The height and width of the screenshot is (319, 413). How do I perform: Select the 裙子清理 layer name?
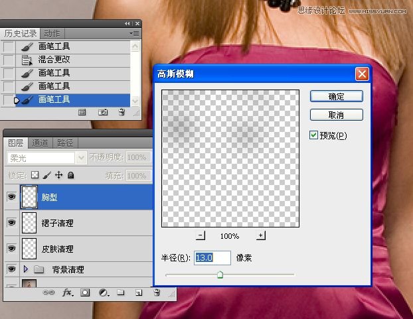[x=57, y=223]
